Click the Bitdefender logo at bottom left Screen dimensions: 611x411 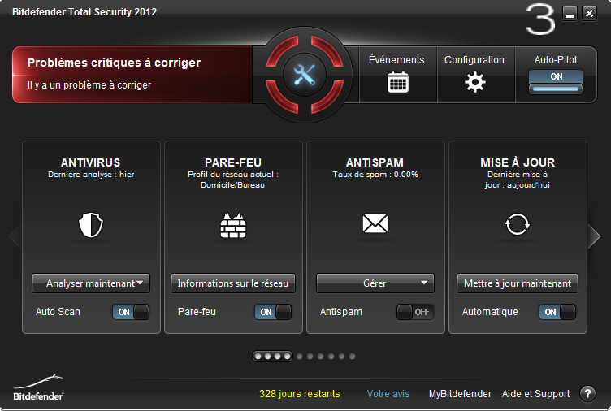click(38, 387)
